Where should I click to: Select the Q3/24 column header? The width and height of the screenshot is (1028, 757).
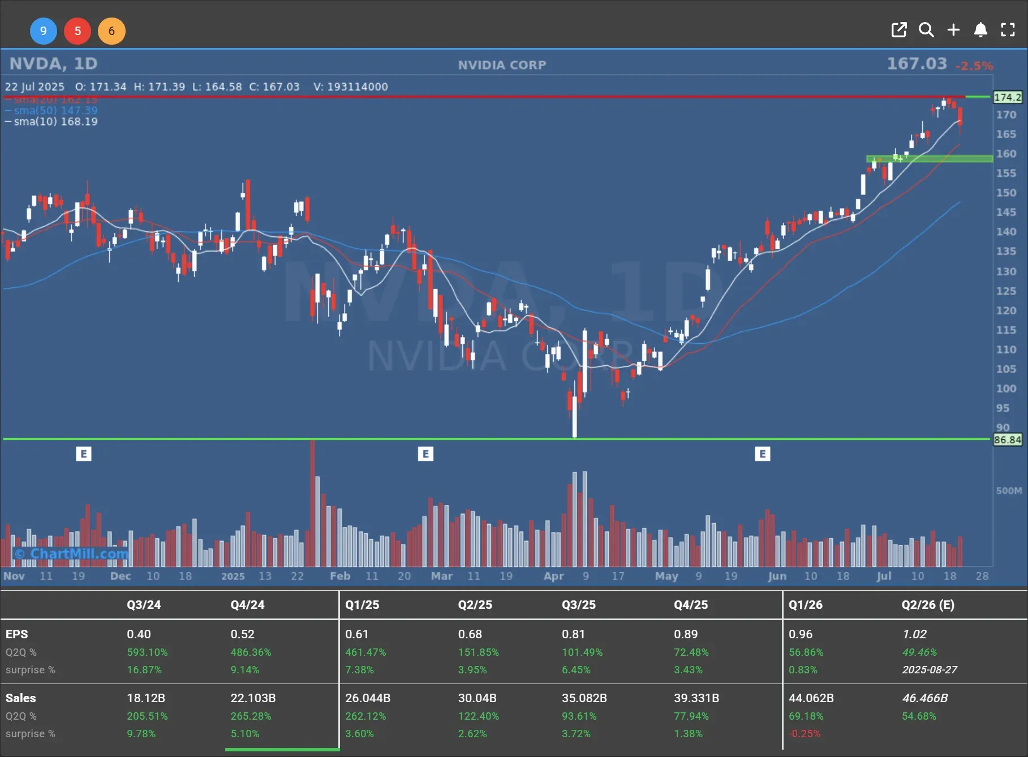[144, 605]
